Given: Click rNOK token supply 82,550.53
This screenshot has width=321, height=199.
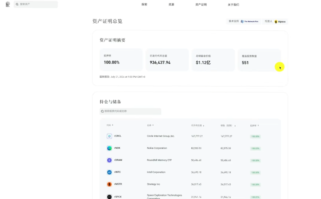Looking at the screenshot, I should click(196, 148).
